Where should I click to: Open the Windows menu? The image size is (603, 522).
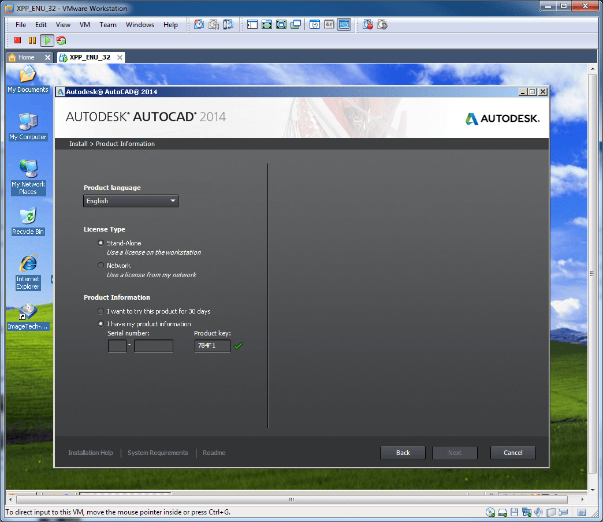(x=140, y=25)
